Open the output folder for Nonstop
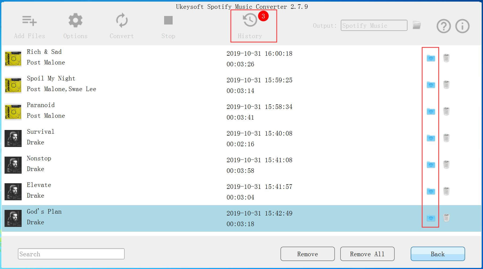This screenshot has width=483, height=269. [x=431, y=165]
